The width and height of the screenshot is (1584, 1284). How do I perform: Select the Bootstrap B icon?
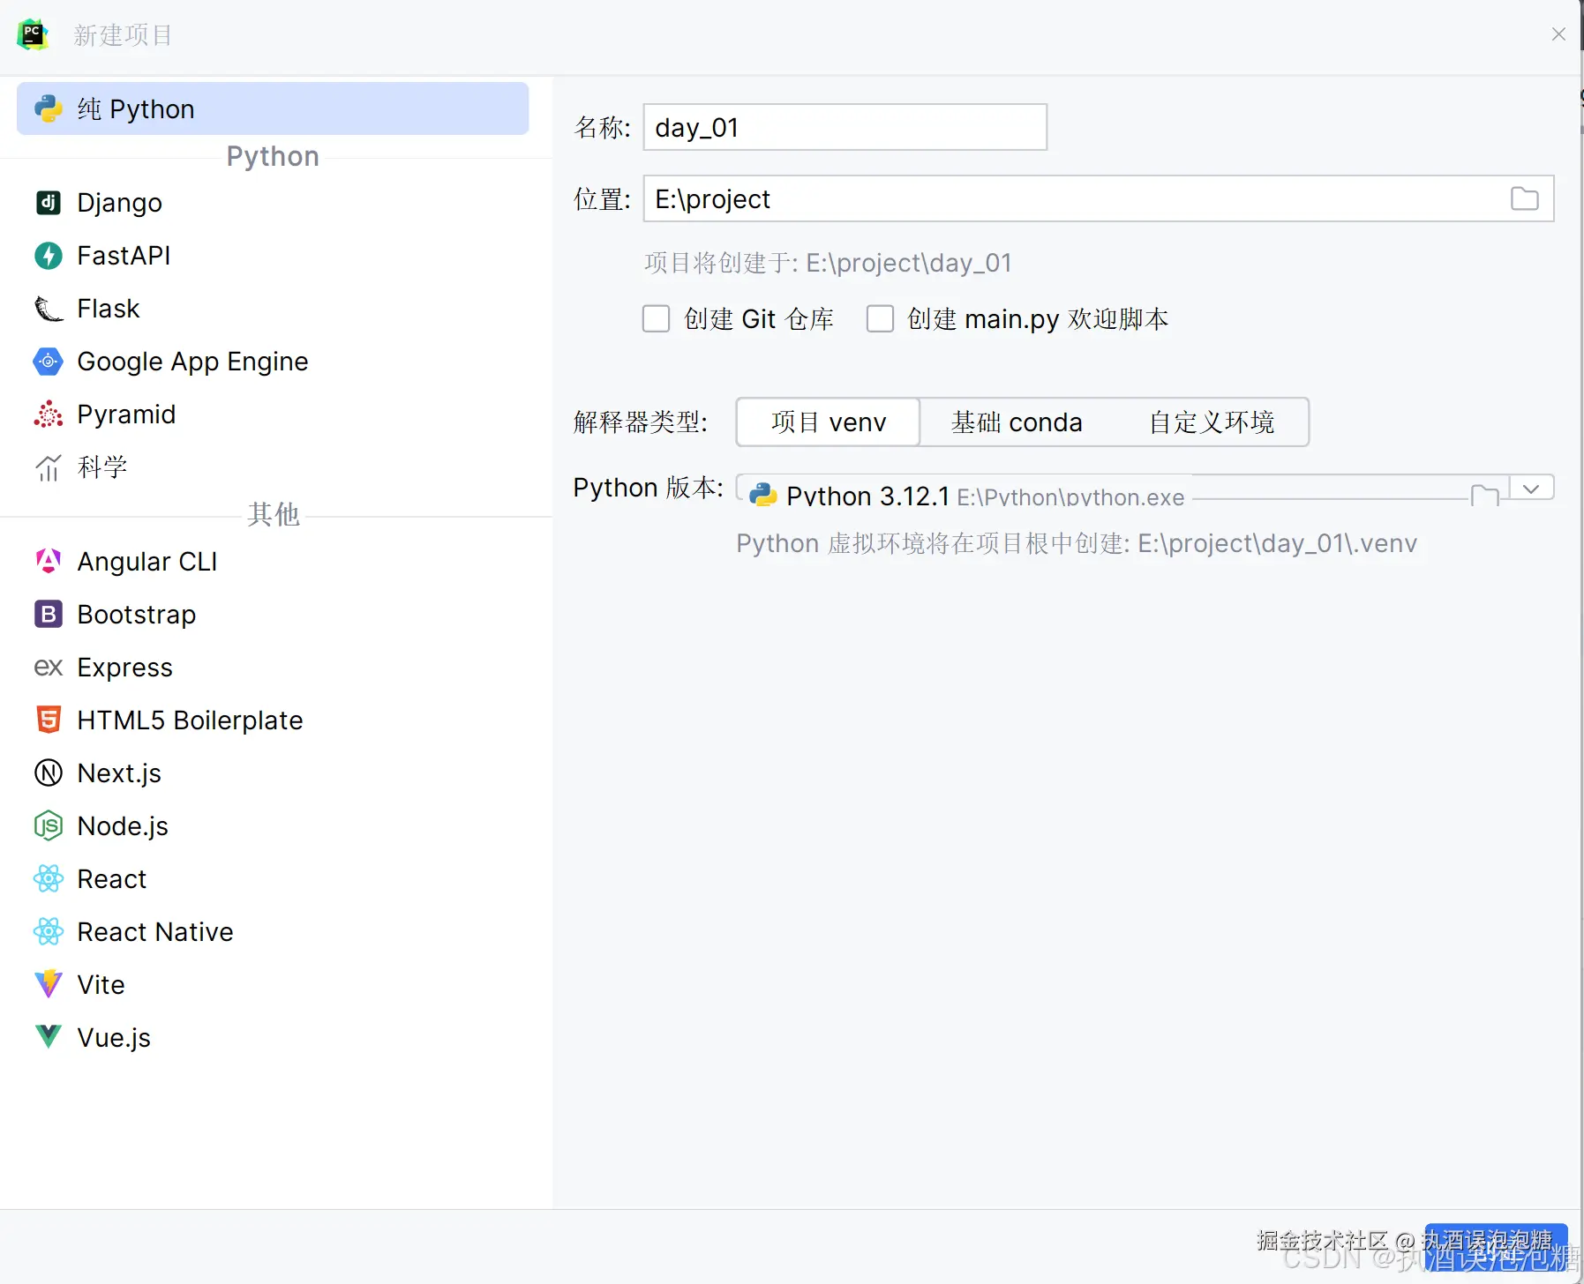49,614
